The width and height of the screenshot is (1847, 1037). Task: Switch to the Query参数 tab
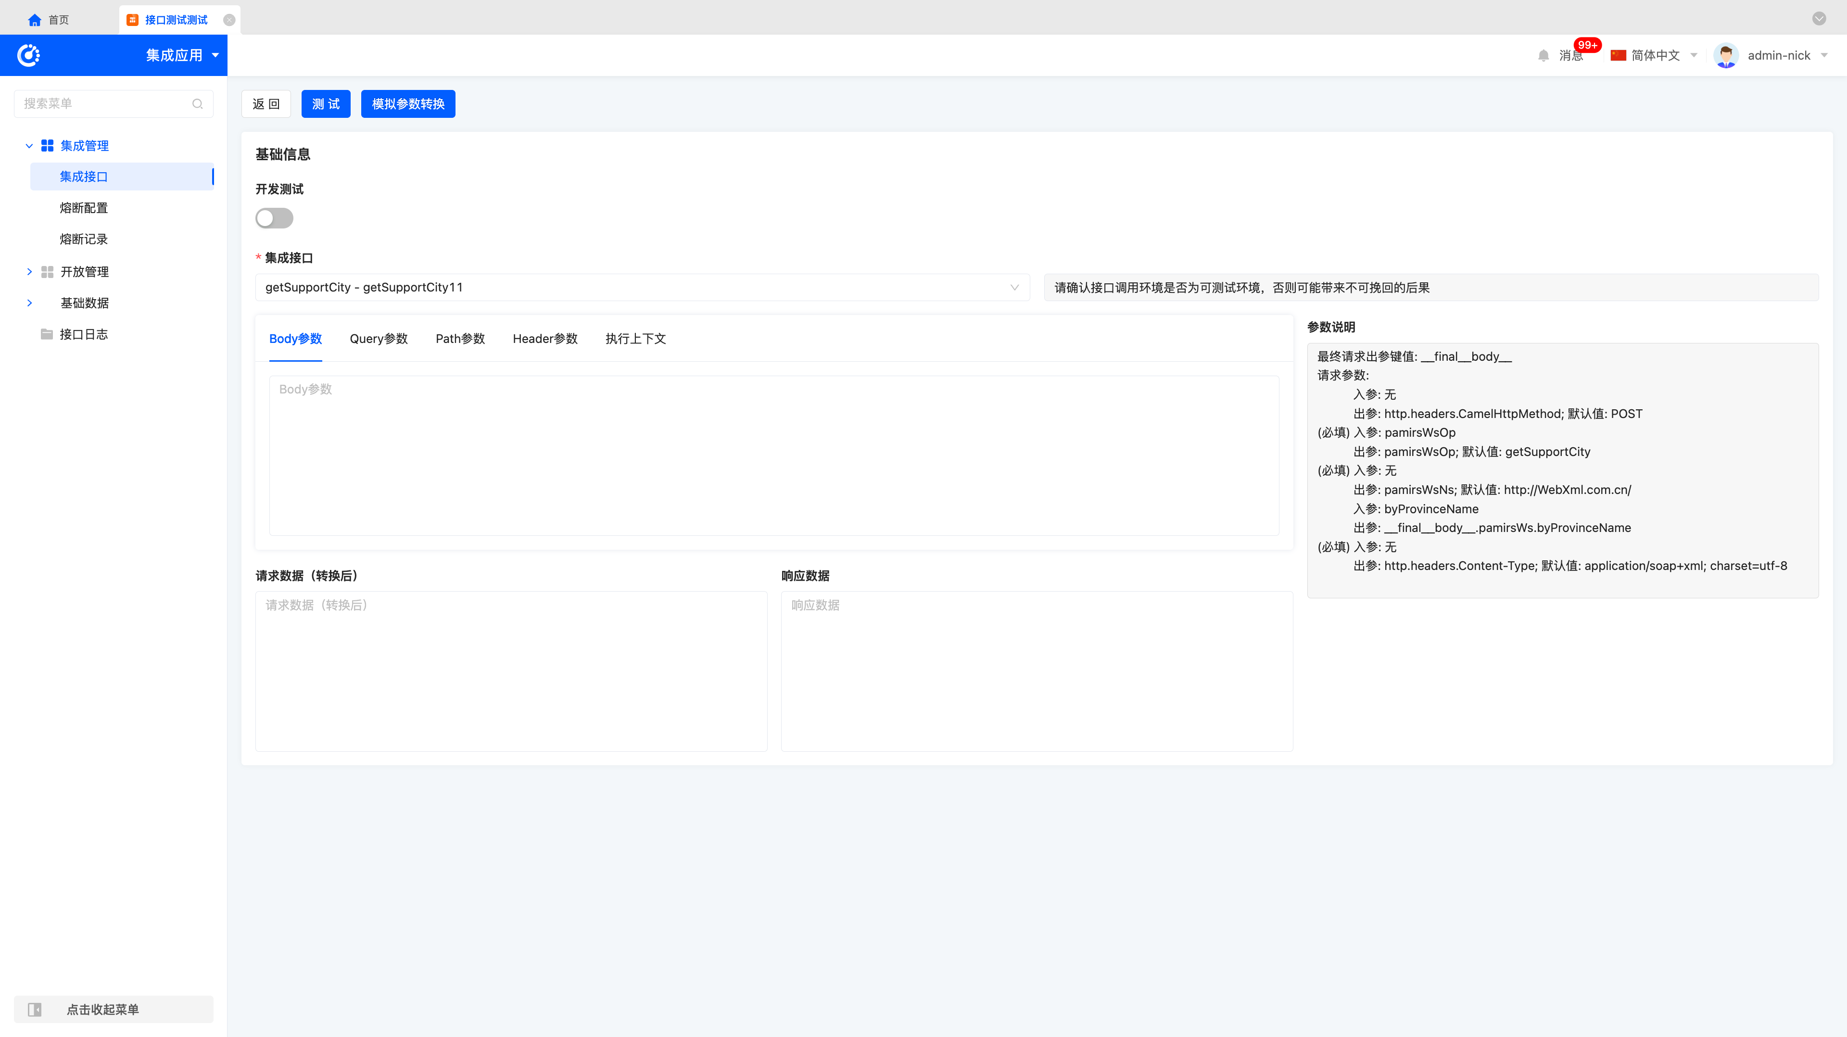tap(379, 339)
